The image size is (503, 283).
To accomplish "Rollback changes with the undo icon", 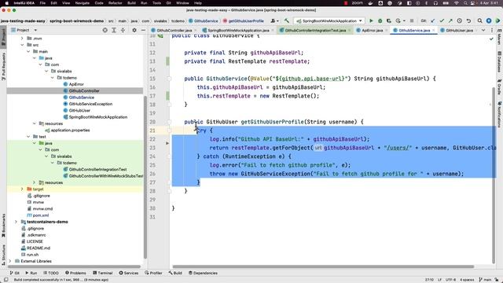I will coord(468,21).
